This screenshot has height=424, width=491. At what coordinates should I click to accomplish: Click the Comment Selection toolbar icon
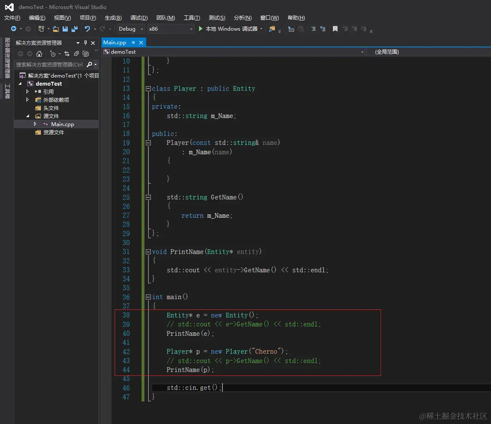pos(313,29)
